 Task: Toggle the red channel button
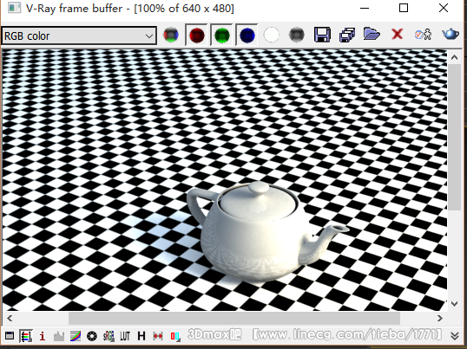click(x=196, y=35)
